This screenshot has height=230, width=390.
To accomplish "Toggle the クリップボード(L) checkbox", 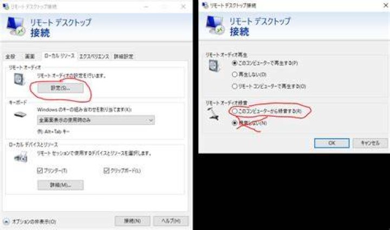I will click(107, 170).
